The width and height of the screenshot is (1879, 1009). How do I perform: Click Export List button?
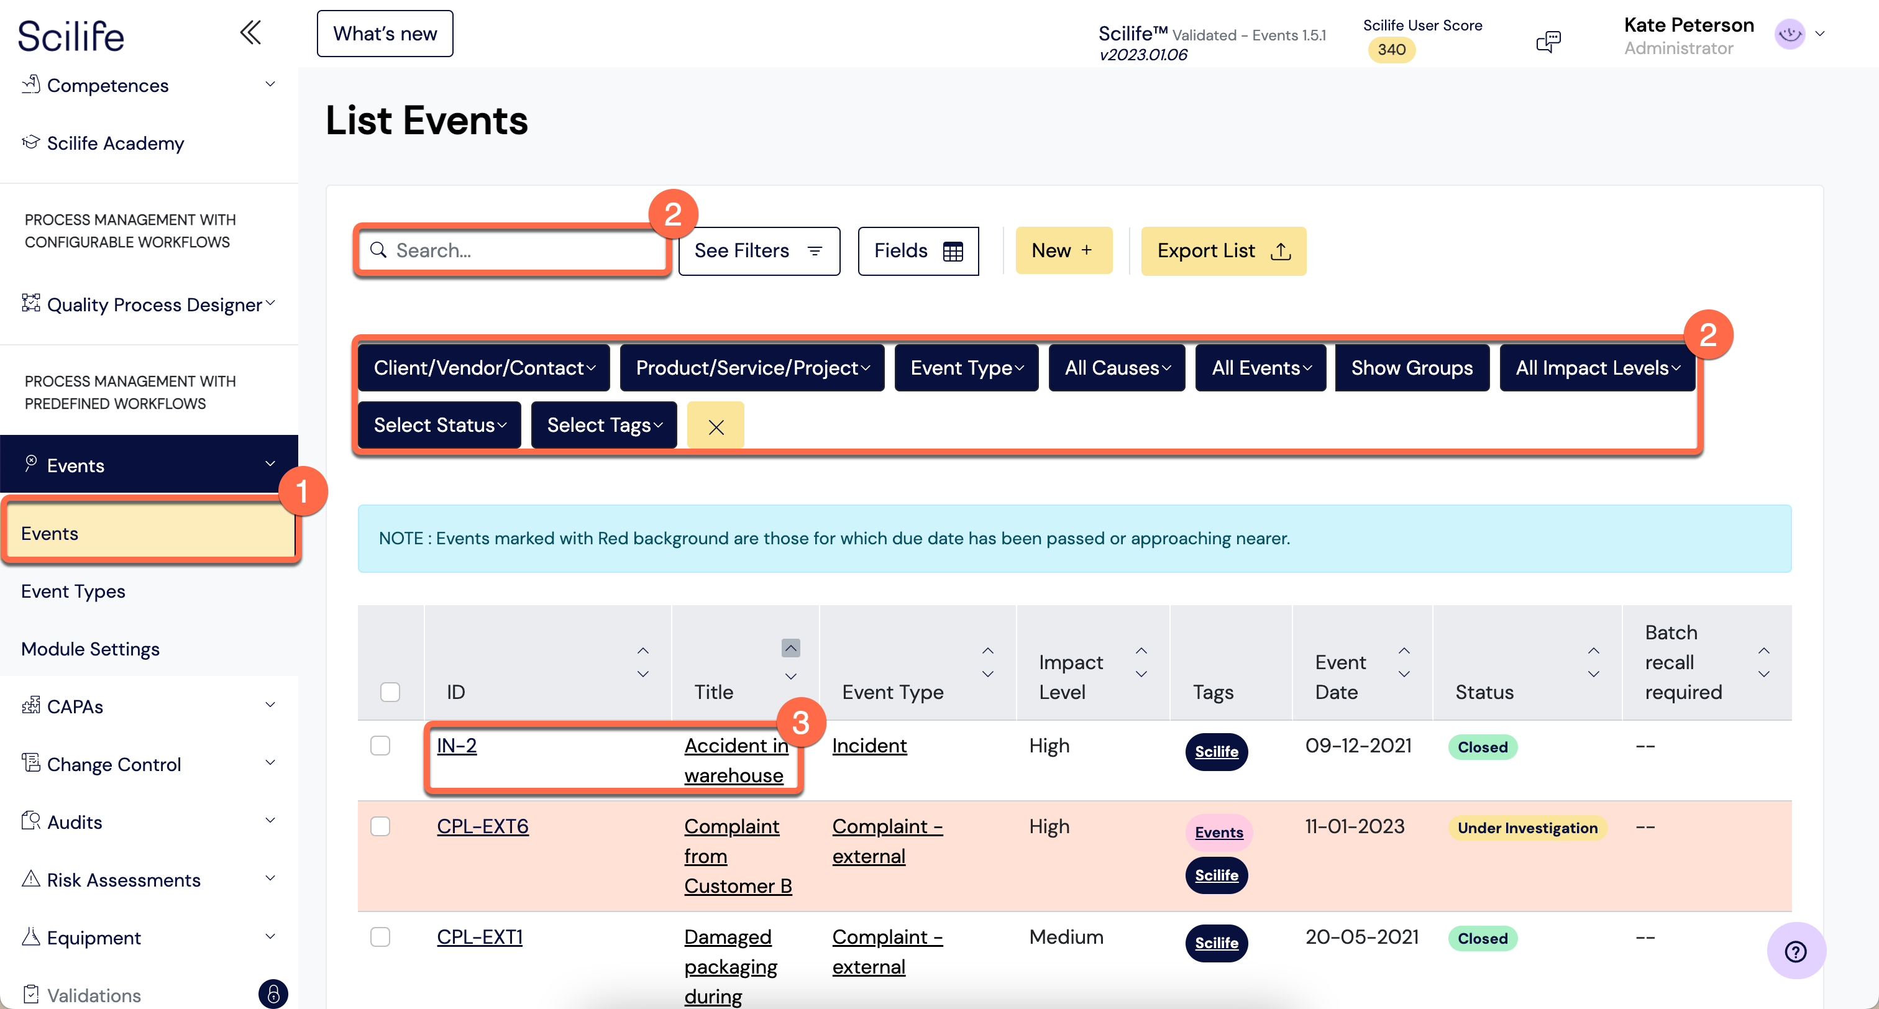[x=1223, y=251]
